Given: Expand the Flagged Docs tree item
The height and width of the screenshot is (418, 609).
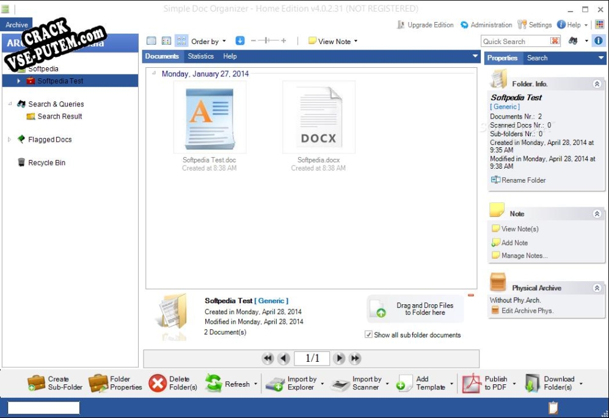Looking at the screenshot, I should [9, 139].
